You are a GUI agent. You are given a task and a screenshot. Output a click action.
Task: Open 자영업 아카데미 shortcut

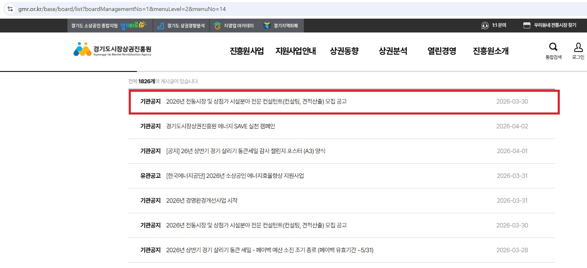234,26
